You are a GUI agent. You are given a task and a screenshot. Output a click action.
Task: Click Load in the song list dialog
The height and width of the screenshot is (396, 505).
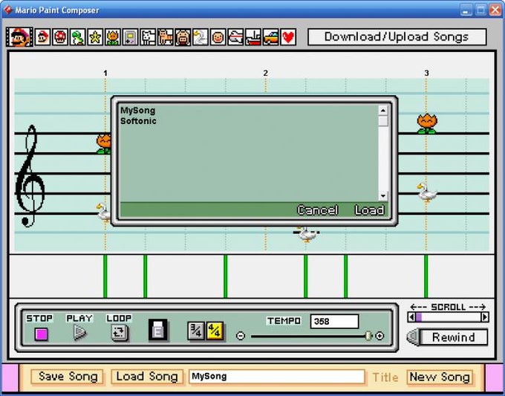pyautogui.click(x=369, y=210)
